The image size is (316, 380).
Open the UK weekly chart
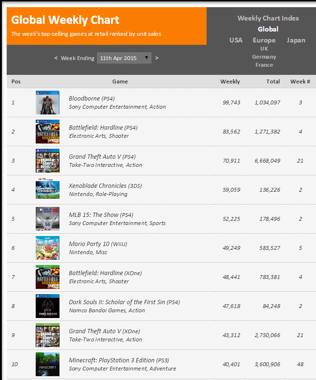point(264,49)
